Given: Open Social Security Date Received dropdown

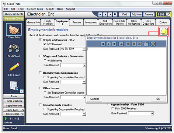Looking at the screenshot, I should (x=84, y=114).
